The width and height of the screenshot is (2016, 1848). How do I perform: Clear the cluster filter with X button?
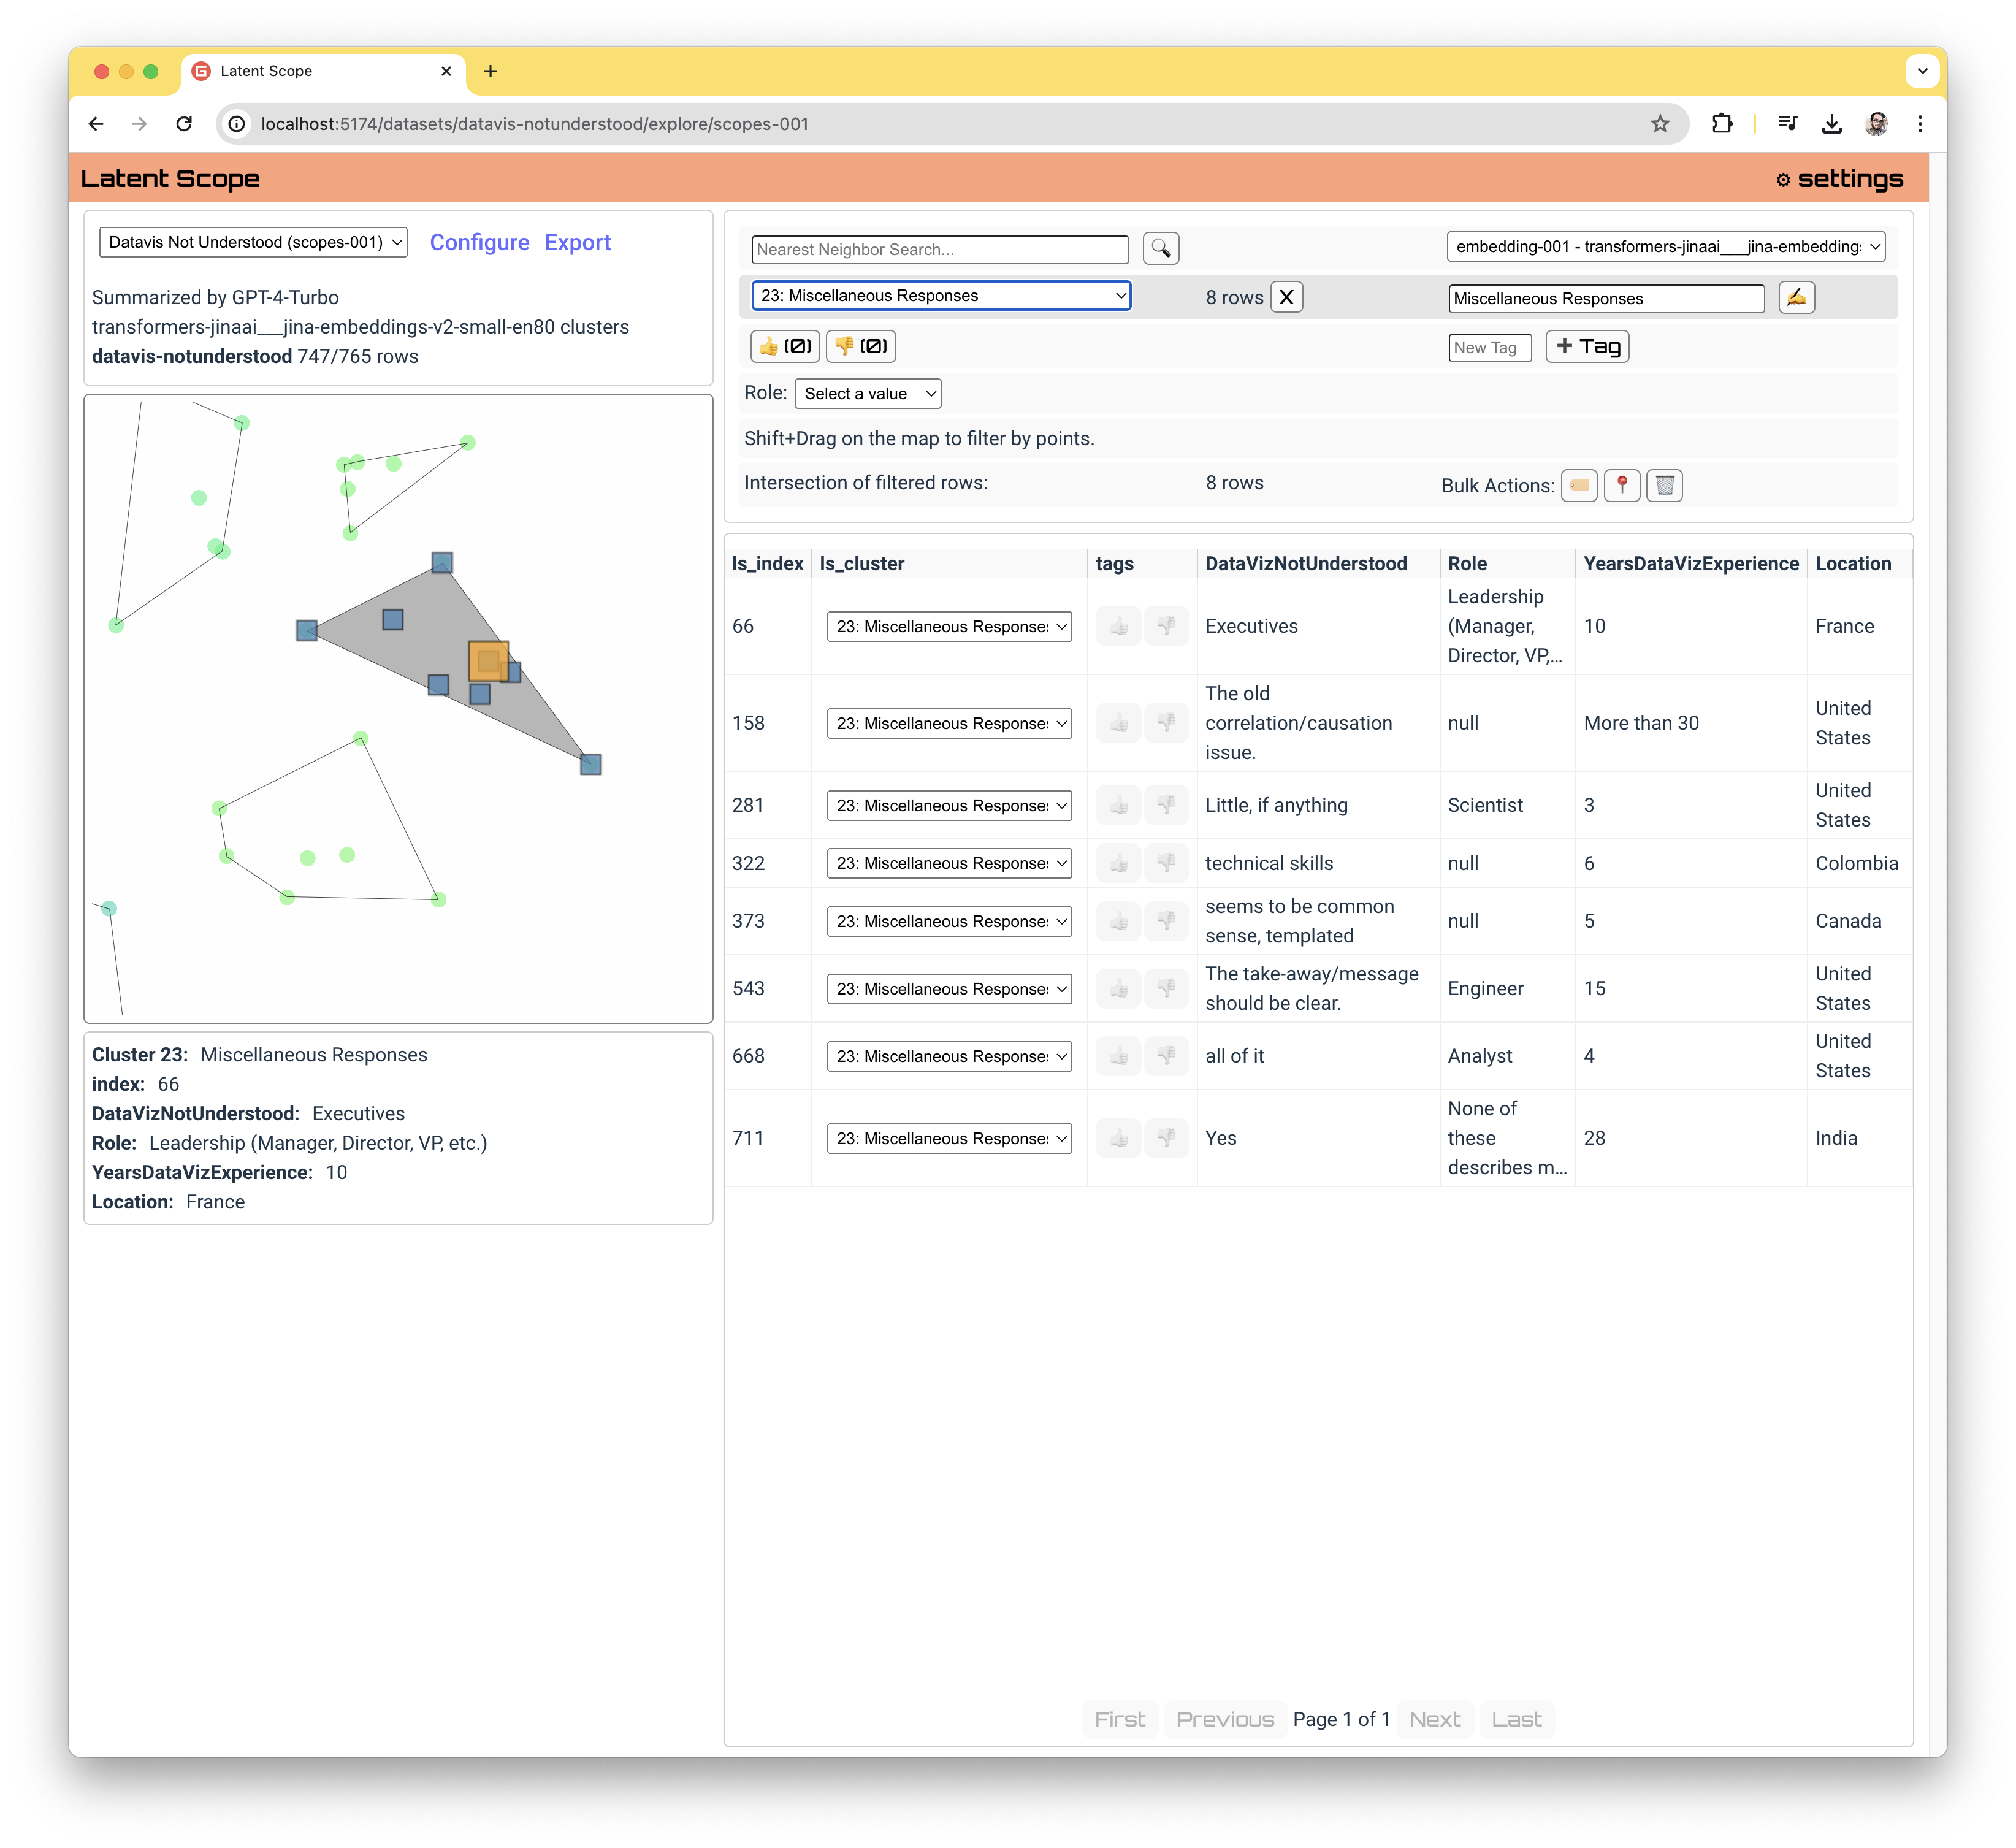pos(1286,297)
